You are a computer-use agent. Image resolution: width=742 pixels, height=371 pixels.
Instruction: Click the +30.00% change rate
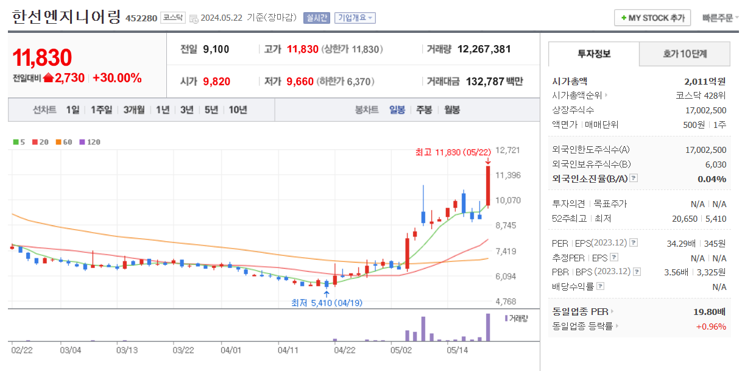[117, 78]
